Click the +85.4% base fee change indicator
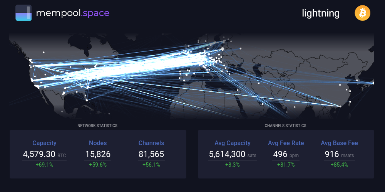 339,165
